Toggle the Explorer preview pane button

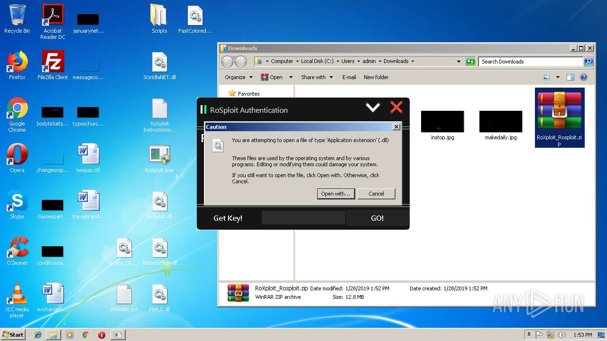point(570,77)
